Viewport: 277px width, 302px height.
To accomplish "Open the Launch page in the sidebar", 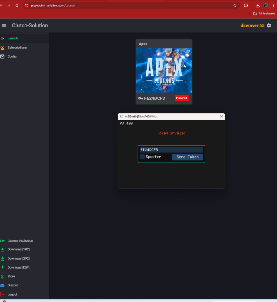I will [x=12, y=39].
